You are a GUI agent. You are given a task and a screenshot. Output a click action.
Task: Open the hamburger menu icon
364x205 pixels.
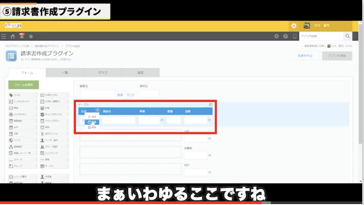click(4, 36)
